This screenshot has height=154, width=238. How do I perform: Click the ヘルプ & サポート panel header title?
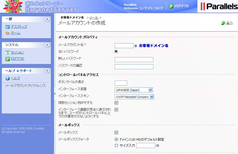click(x=18, y=71)
